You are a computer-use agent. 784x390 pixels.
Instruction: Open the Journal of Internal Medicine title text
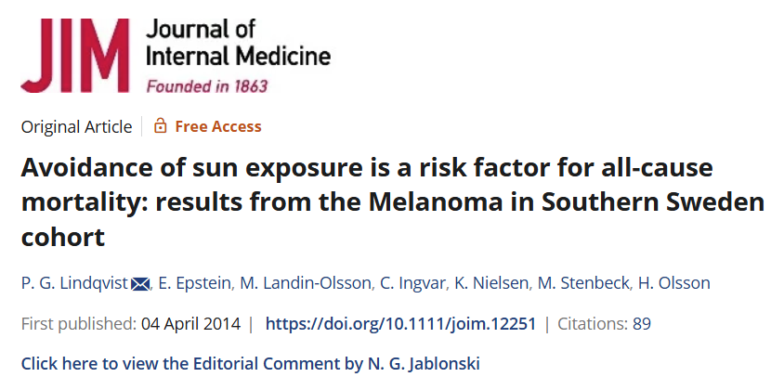238,44
